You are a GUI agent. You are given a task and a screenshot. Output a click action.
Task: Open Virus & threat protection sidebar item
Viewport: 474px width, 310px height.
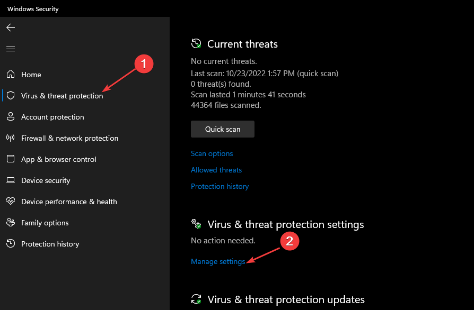pyautogui.click(x=62, y=96)
